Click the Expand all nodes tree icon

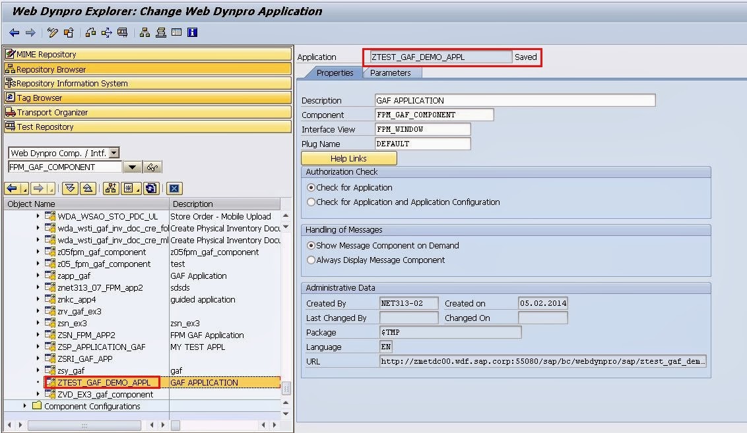point(70,188)
